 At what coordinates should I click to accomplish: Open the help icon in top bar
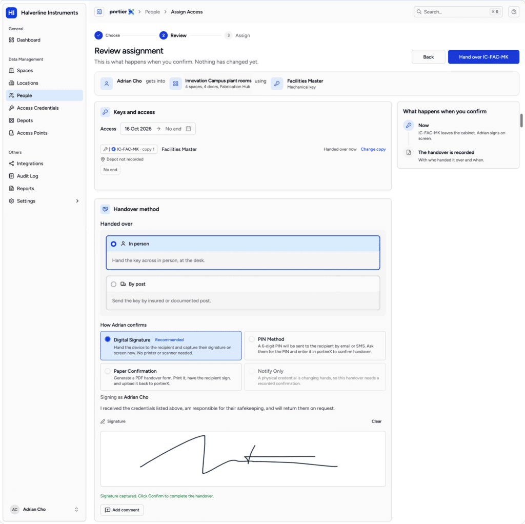pos(514,12)
